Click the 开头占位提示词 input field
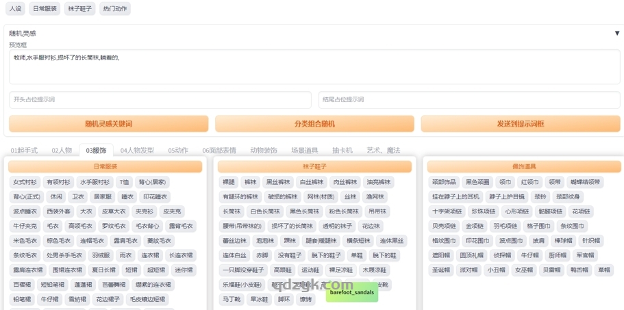 pyautogui.click(x=160, y=100)
